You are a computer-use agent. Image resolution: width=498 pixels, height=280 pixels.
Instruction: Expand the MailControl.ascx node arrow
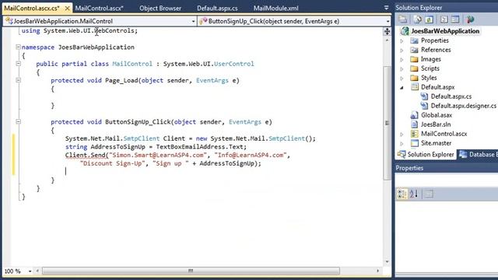tap(402, 135)
